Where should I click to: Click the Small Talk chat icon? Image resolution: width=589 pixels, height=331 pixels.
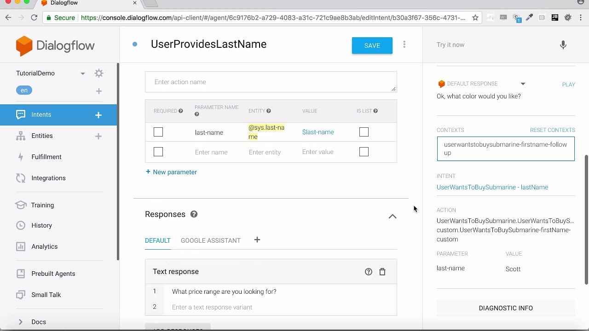pyautogui.click(x=20, y=295)
